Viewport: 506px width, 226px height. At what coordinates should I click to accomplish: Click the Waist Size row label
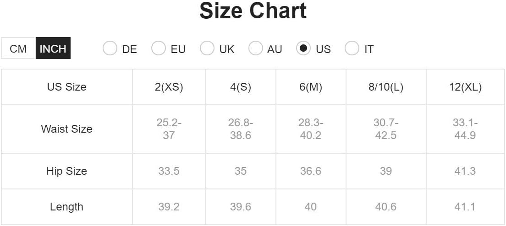pos(66,129)
